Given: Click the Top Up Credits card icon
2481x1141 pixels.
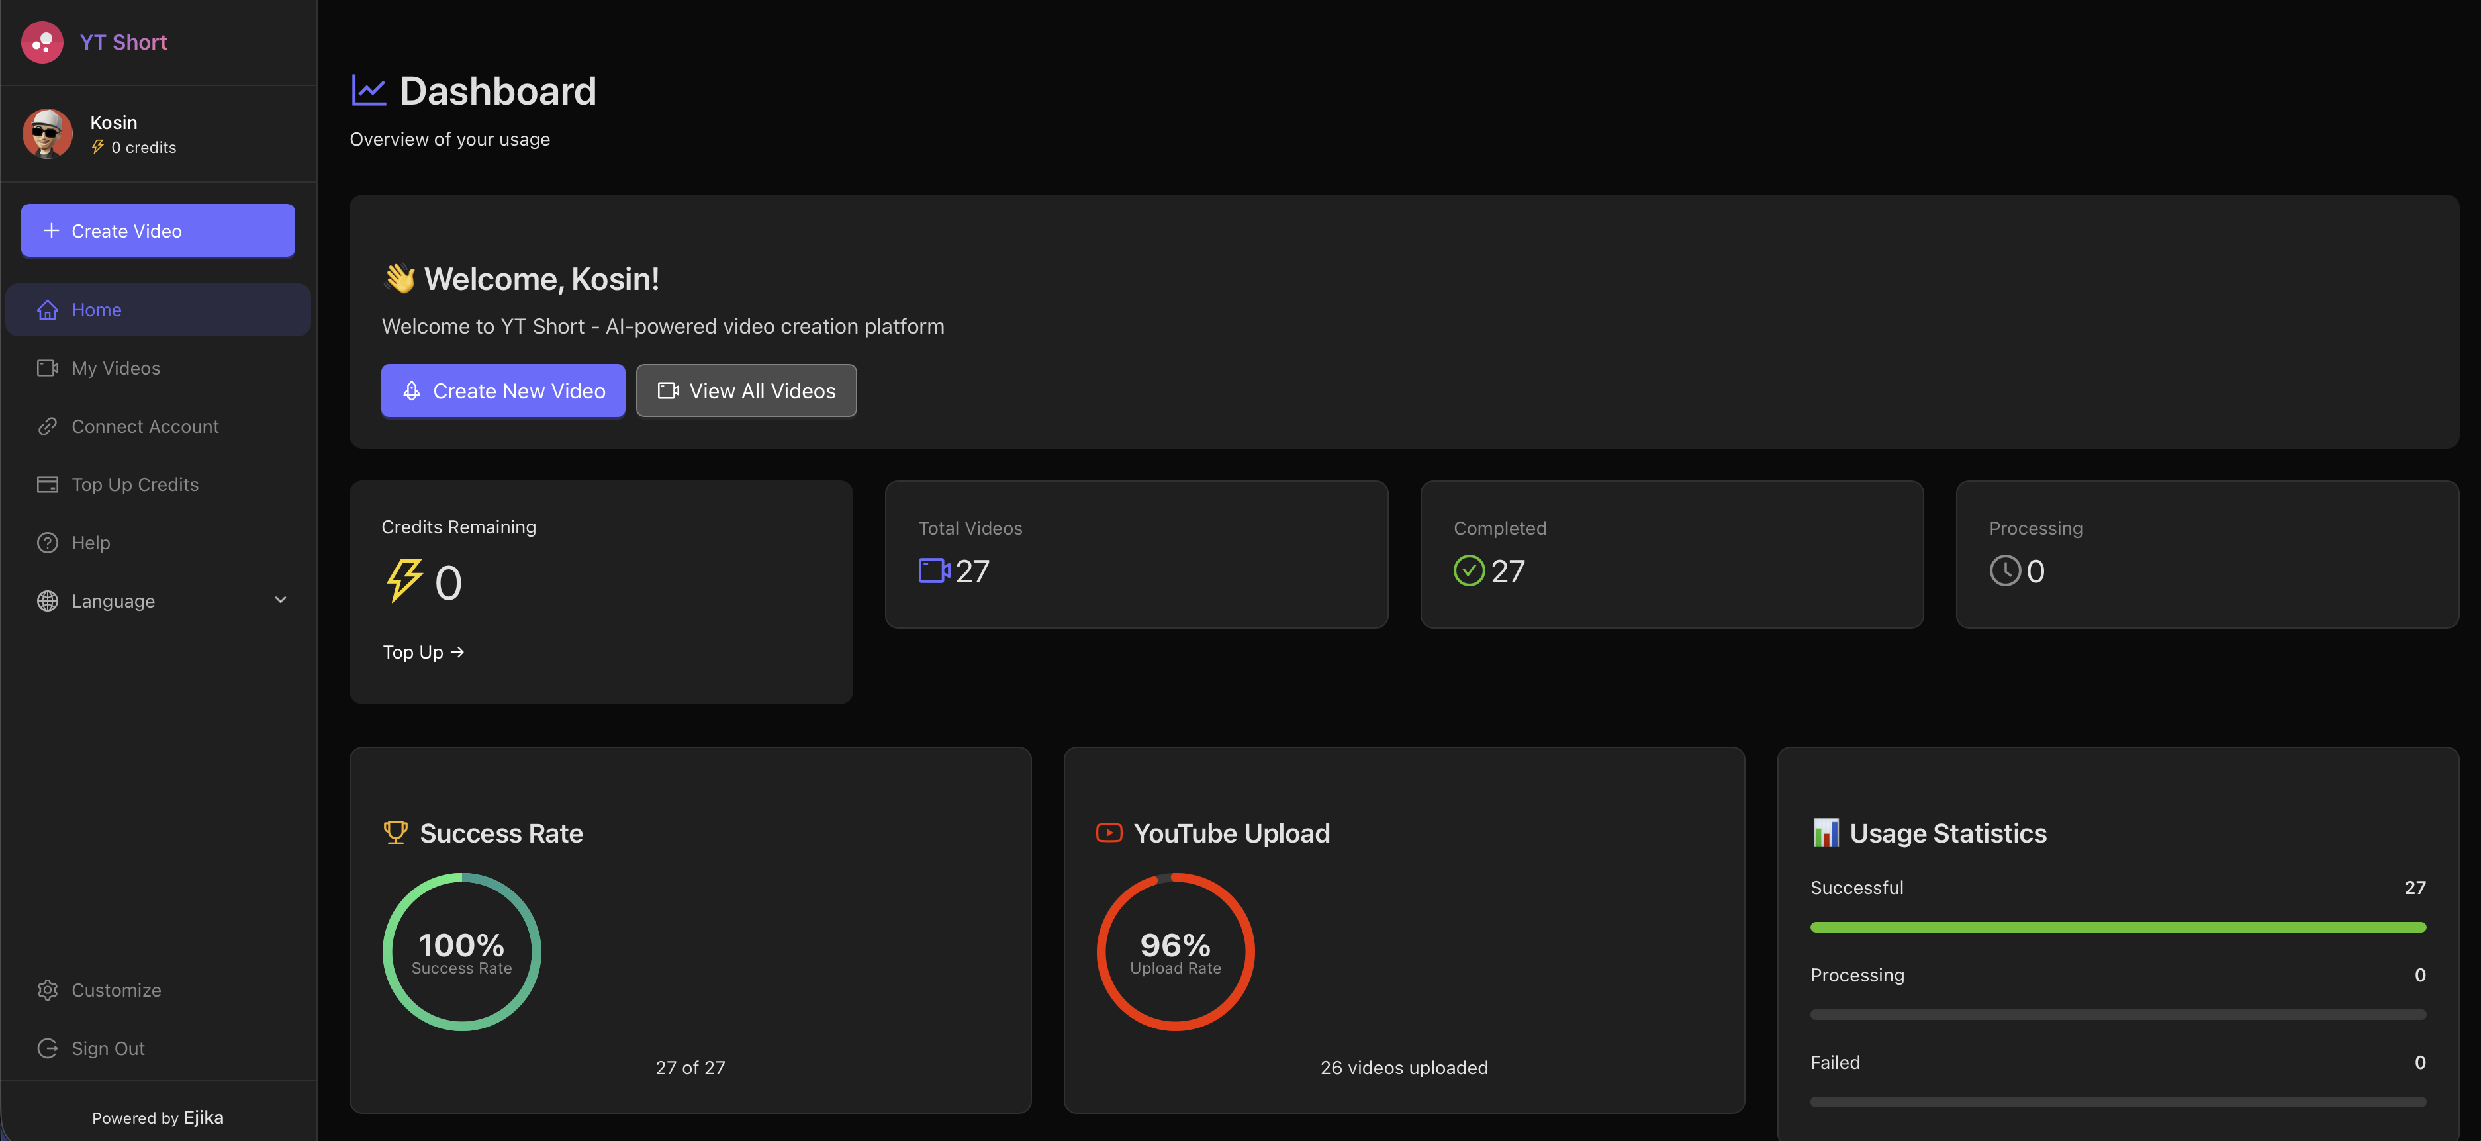Looking at the screenshot, I should [48, 483].
